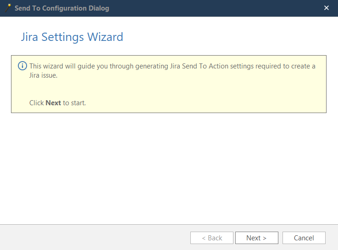Click the 'Send To Configuration Dialog' title text
The height and width of the screenshot is (250, 338).
click(x=62, y=8)
